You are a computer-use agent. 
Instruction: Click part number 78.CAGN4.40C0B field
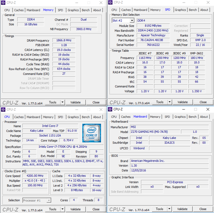click(x=153, y=40)
